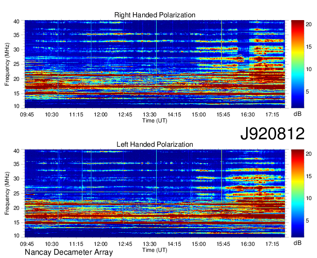The width and height of the screenshot is (317, 258).
Task: Click 16:30 tick on the Left Handed time axis
Action: click(248, 244)
